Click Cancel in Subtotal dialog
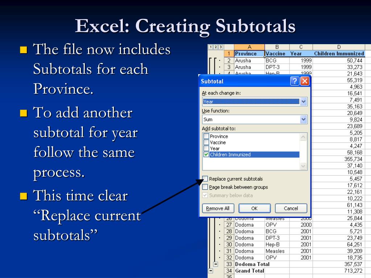 (x=291, y=208)
